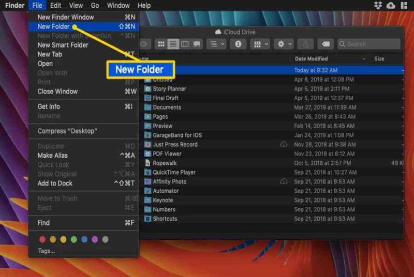This screenshot has width=414, height=277.
Task: Open the View menu
Action: point(76,5)
